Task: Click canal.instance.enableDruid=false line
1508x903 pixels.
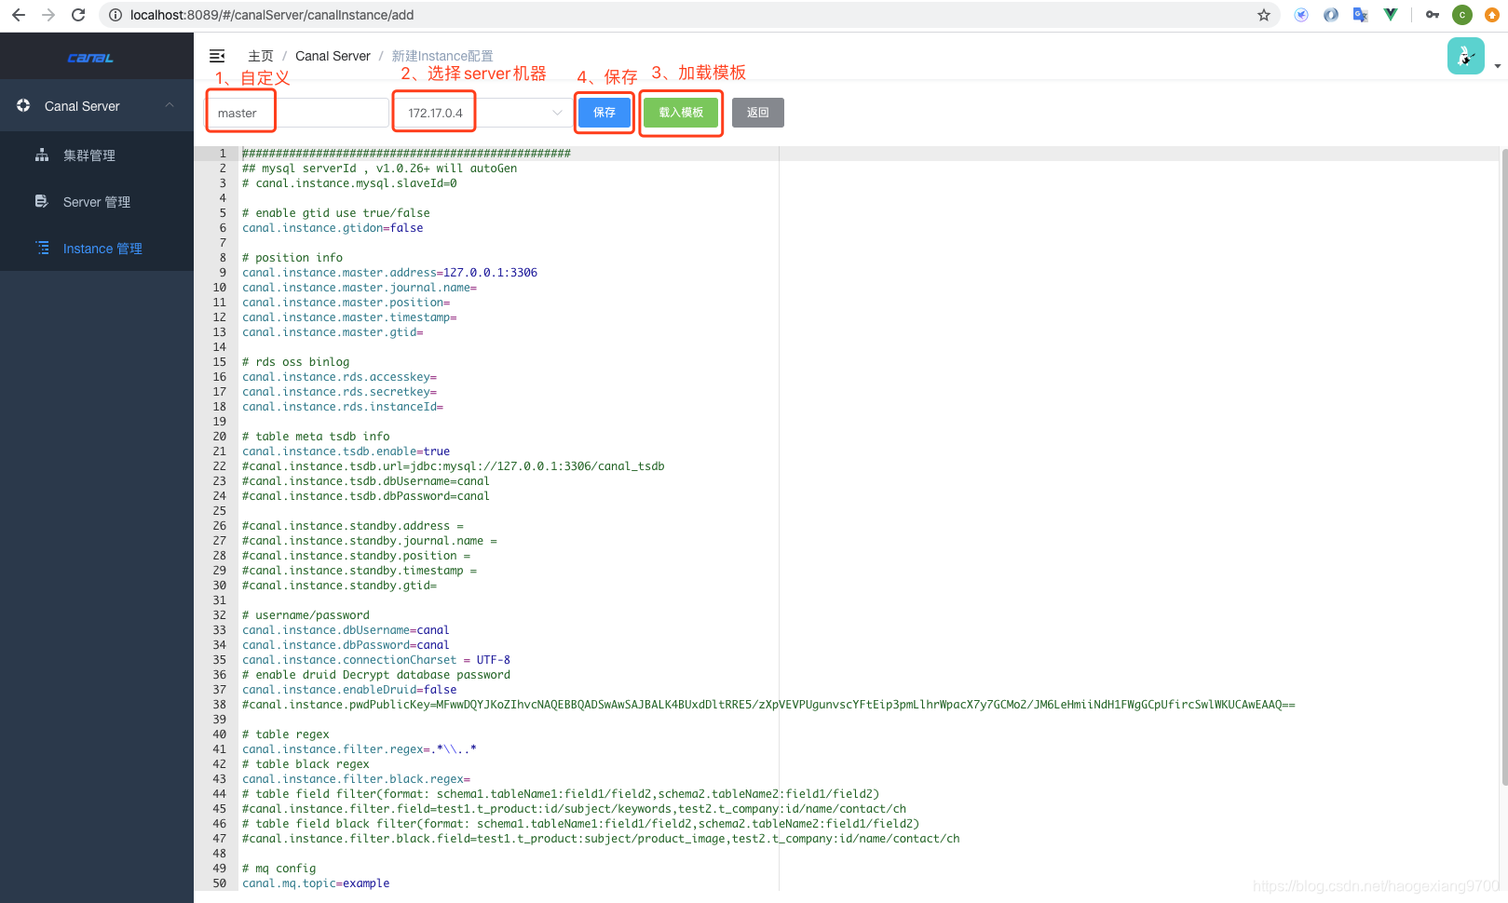Action: coord(349,690)
